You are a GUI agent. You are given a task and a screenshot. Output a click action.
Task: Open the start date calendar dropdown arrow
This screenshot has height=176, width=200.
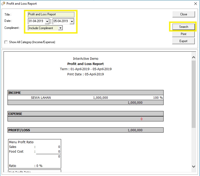point(47,22)
